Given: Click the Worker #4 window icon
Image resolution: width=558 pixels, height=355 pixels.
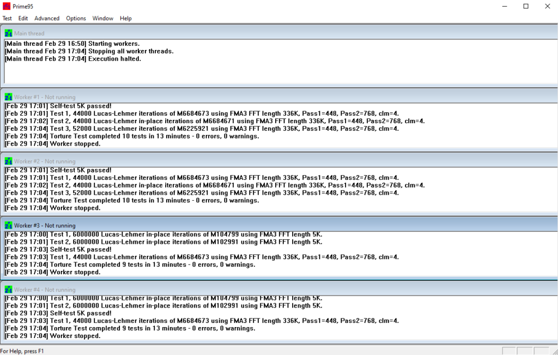Looking at the screenshot, I should pos(8,290).
